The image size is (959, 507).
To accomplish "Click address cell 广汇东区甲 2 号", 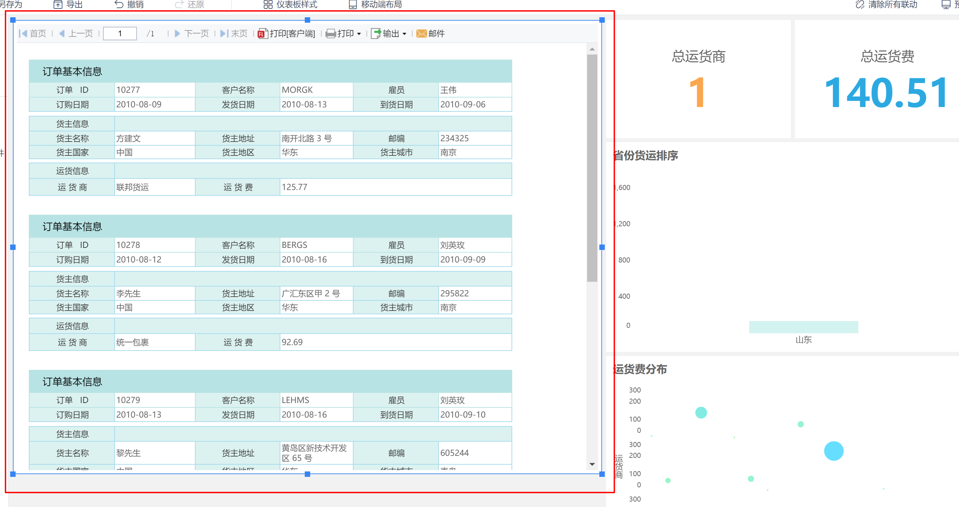I will coord(316,294).
